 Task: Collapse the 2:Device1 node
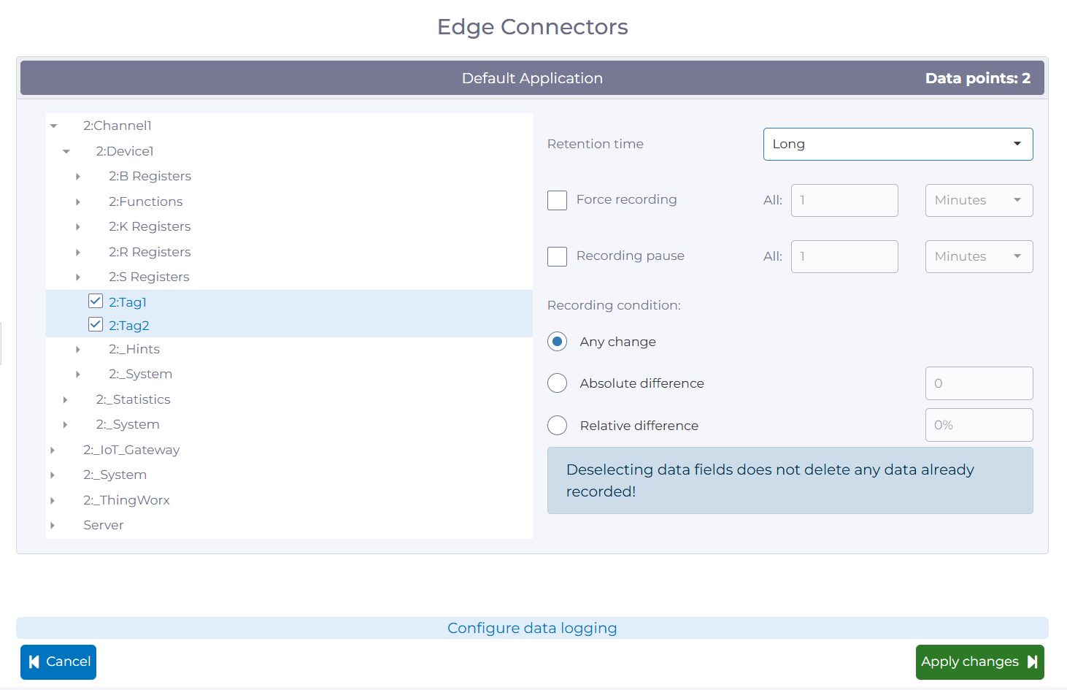pos(66,151)
